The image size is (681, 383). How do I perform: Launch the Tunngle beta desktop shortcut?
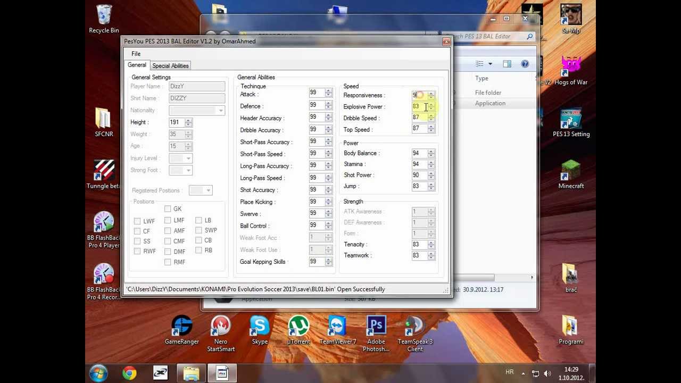point(104,174)
